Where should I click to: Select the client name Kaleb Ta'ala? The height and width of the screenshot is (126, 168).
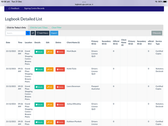tap(71, 69)
